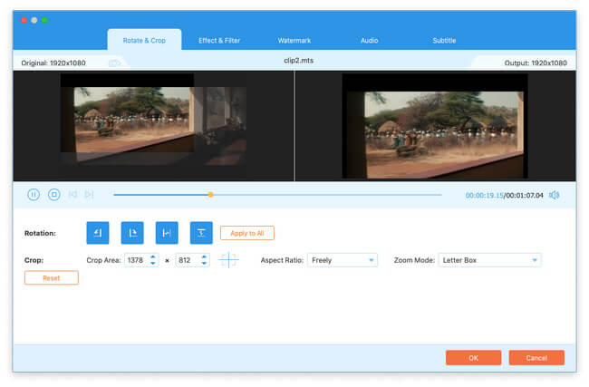Flip the video horizontally
Image resolution: width=589 pixels, height=387 pixels.
[x=167, y=233]
